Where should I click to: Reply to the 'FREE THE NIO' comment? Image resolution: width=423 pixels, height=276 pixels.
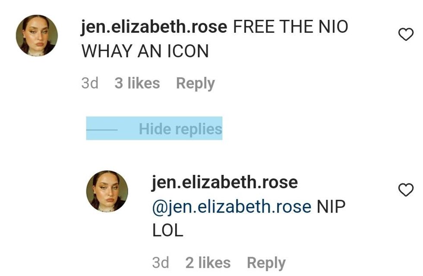pos(195,83)
